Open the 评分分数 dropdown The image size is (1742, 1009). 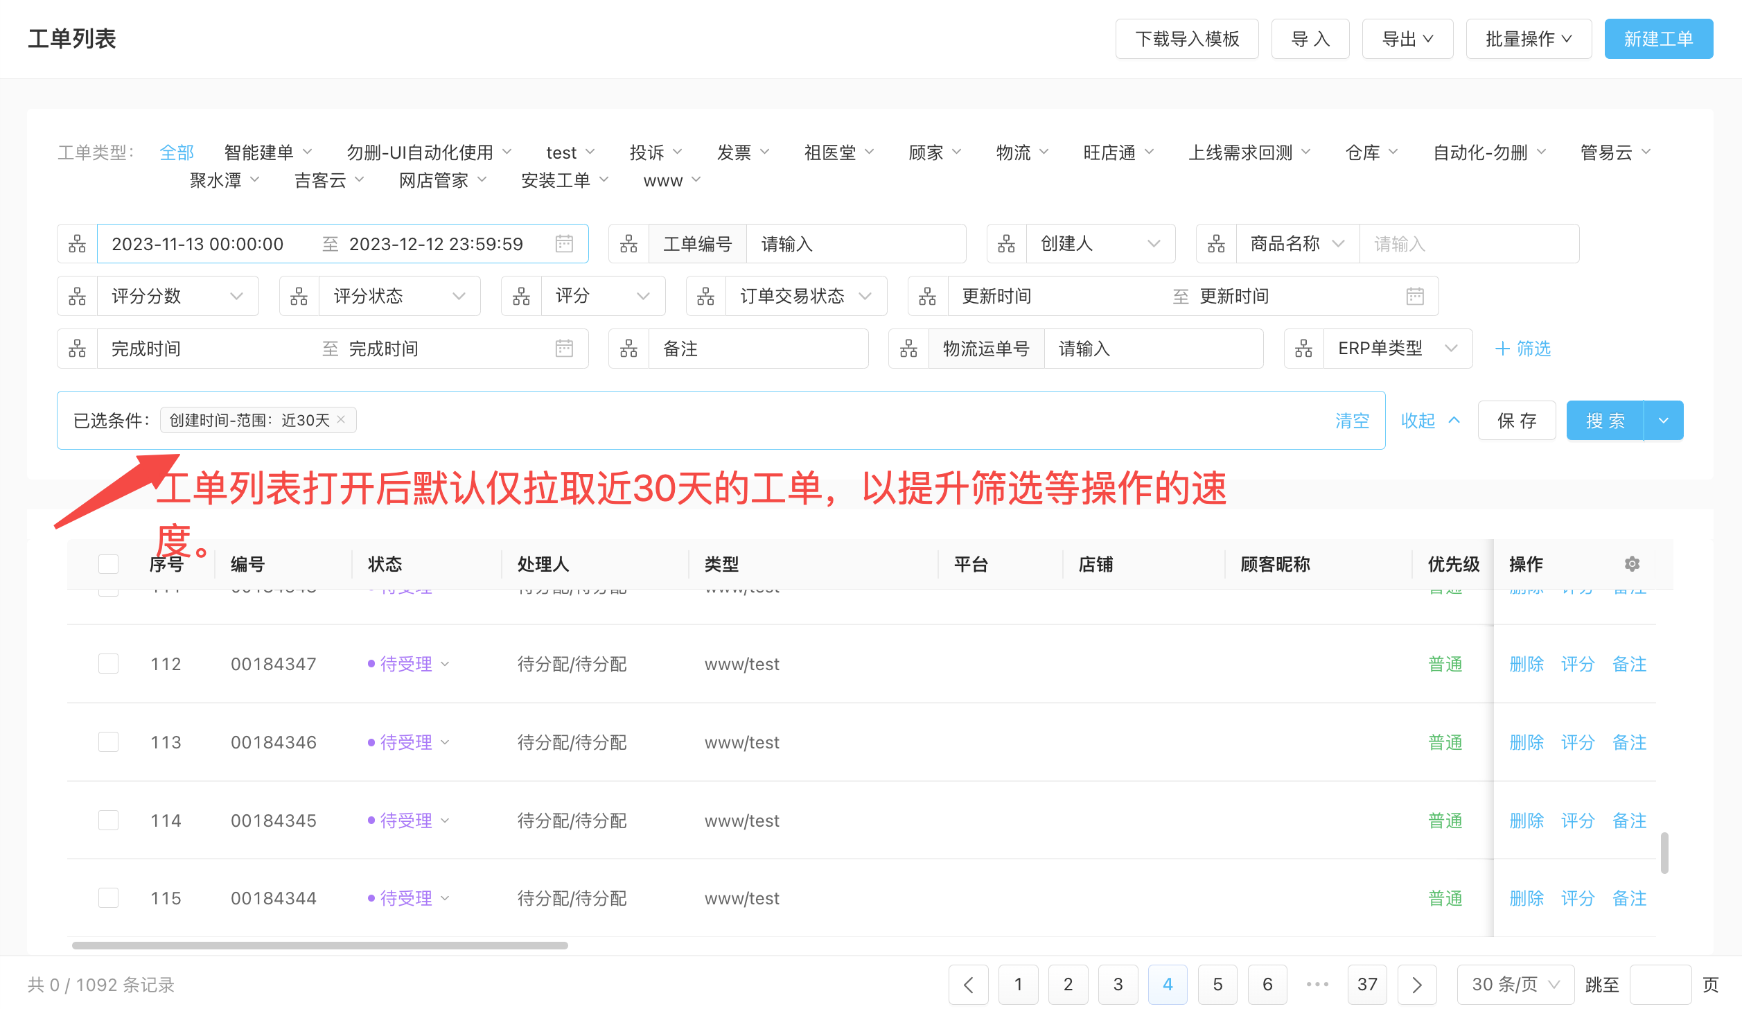pyautogui.click(x=178, y=297)
